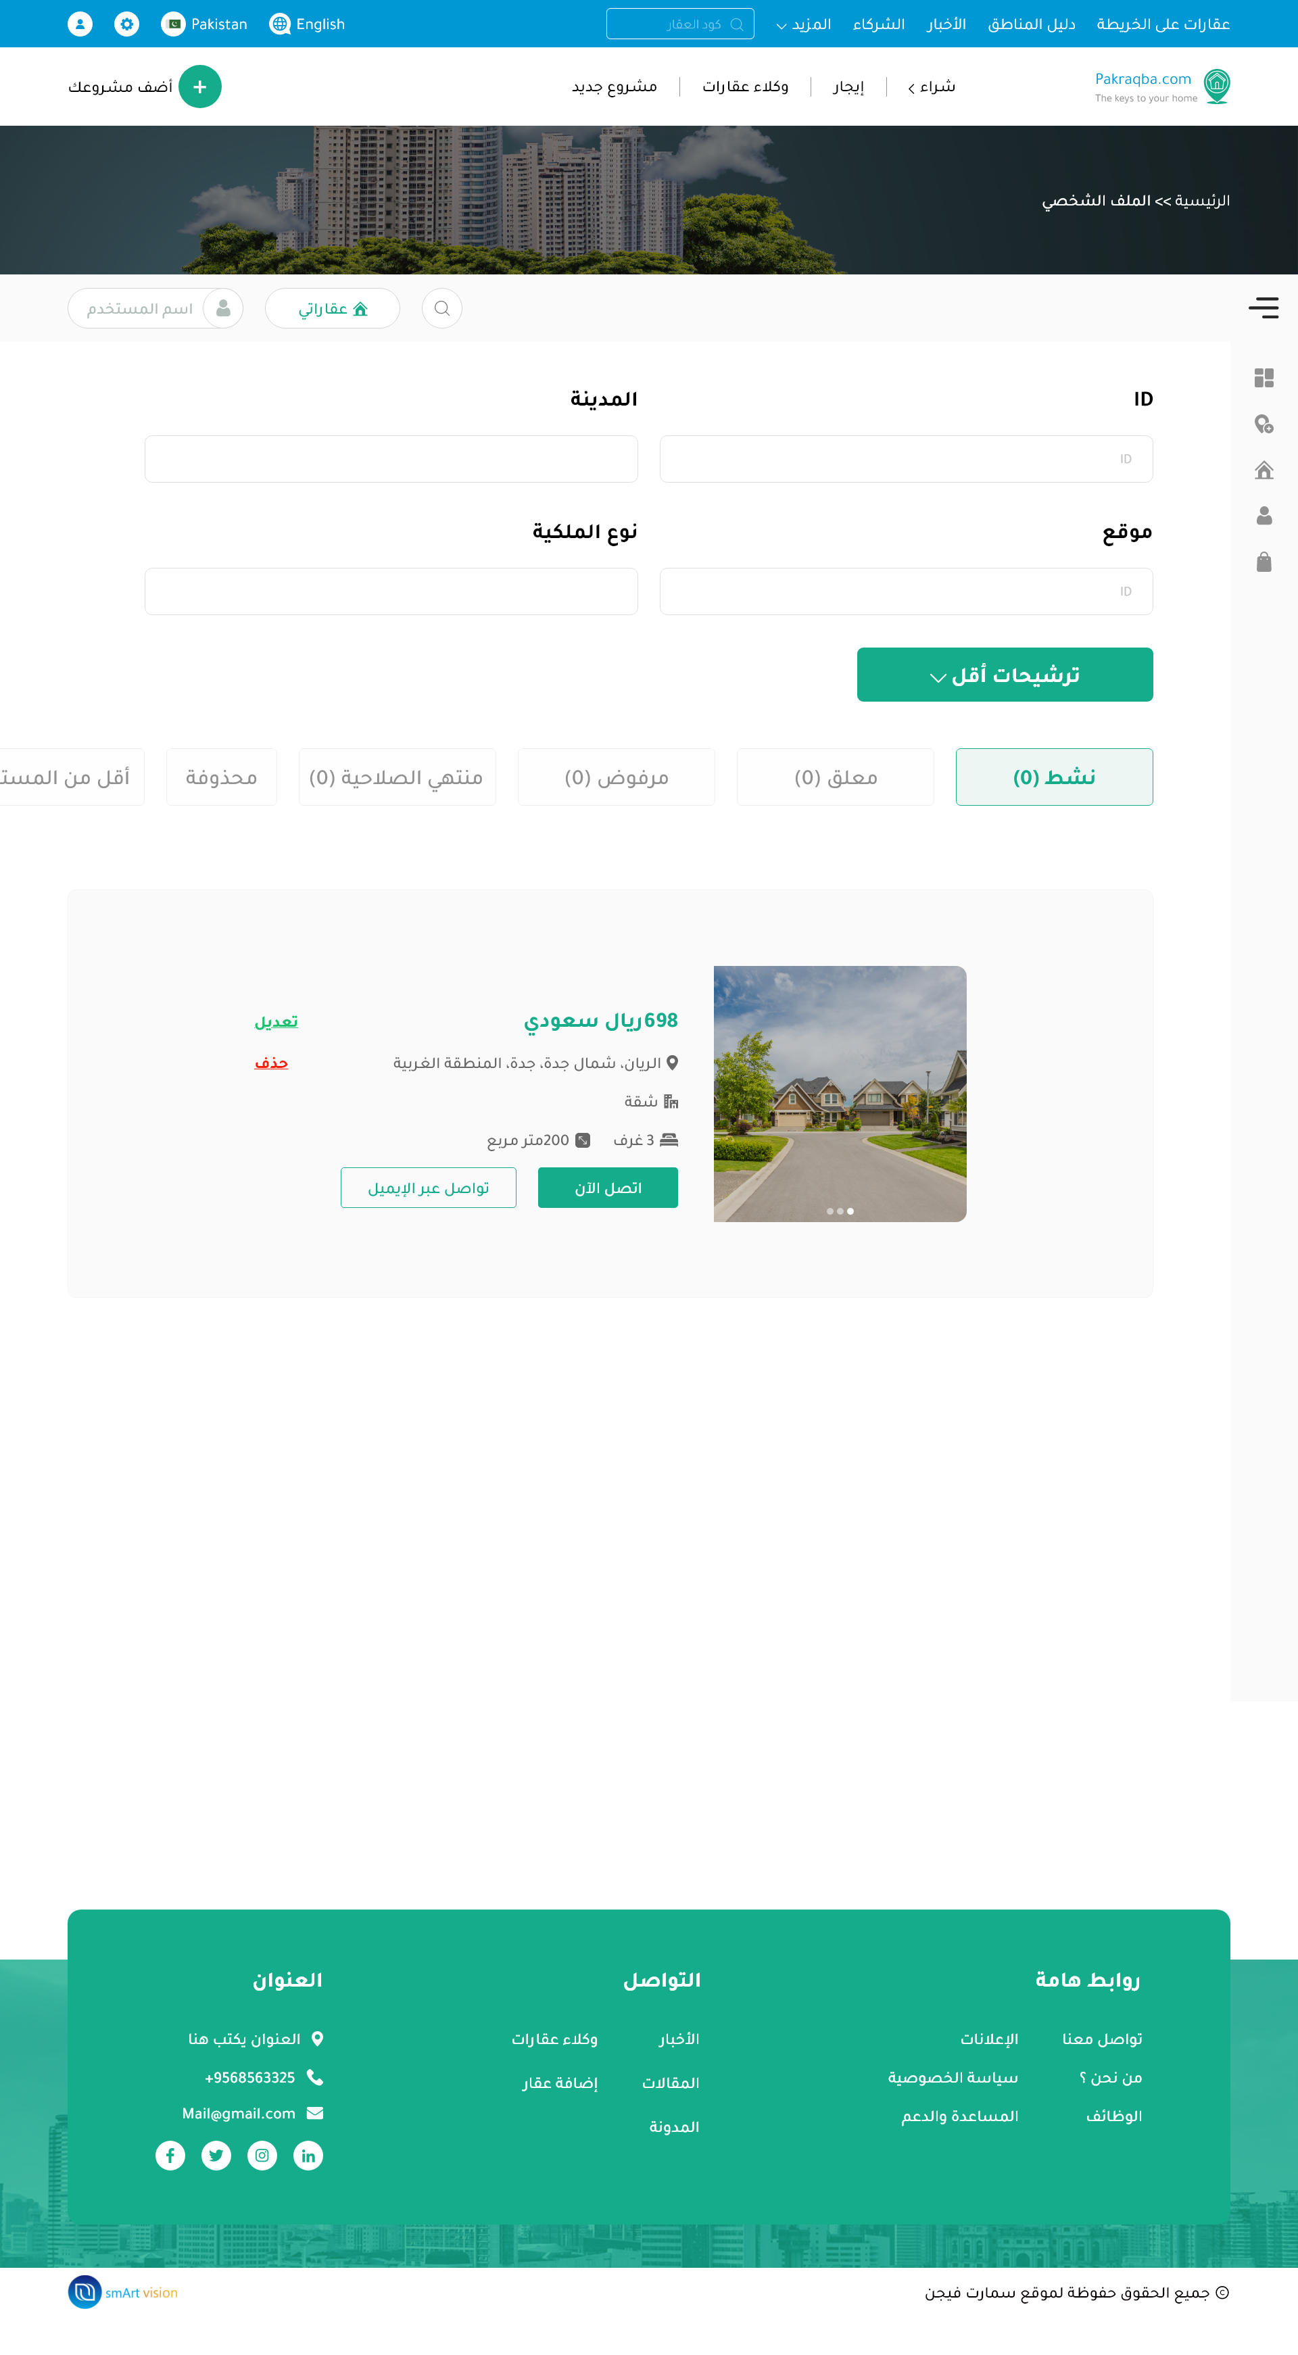Image resolution: width=1298 pixels, height=2355 pixels.
Task: Click the المدينة input field
Action: coord(391,459)
